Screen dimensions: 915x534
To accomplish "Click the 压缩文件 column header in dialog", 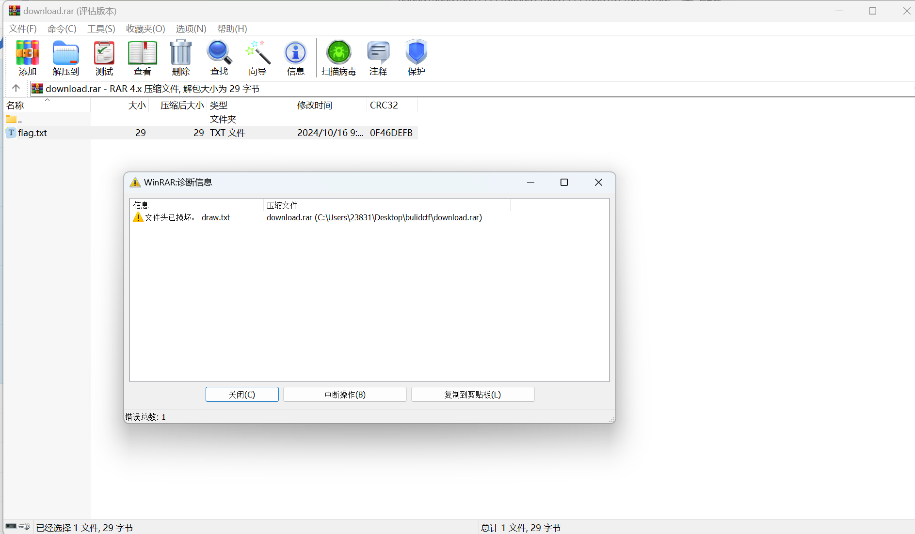I will pyautogui.click(x=386, y=205).
